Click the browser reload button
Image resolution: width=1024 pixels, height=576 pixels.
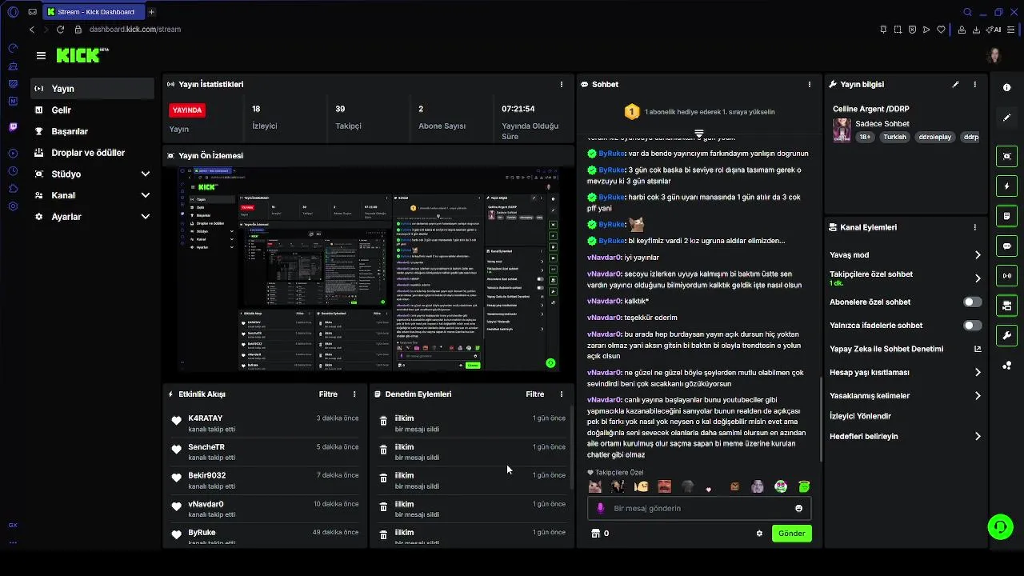[60, 30]
